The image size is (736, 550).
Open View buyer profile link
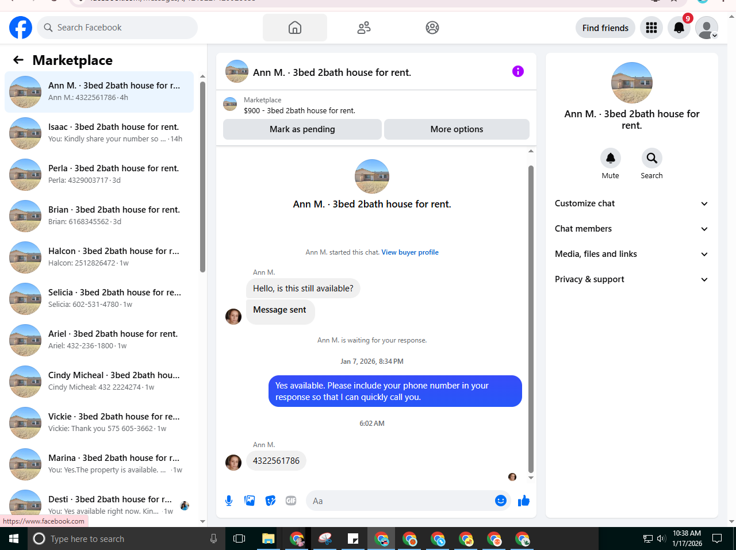tap(410, 252)
